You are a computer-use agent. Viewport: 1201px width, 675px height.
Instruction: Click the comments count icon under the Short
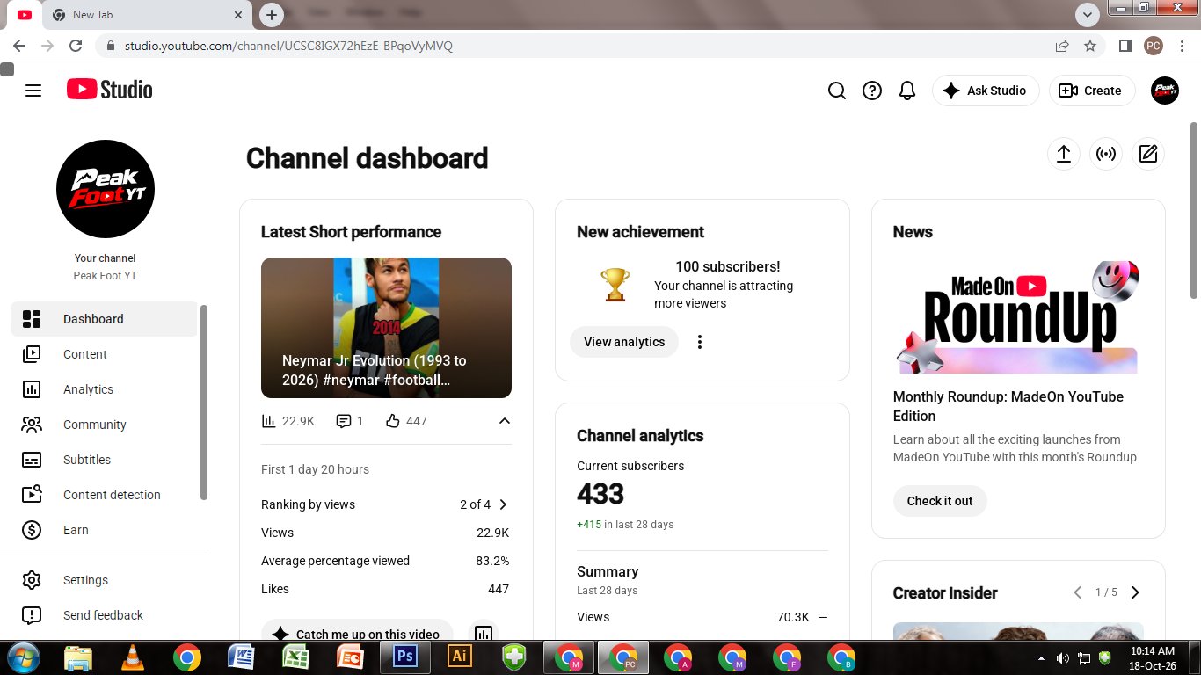(343, 421)
